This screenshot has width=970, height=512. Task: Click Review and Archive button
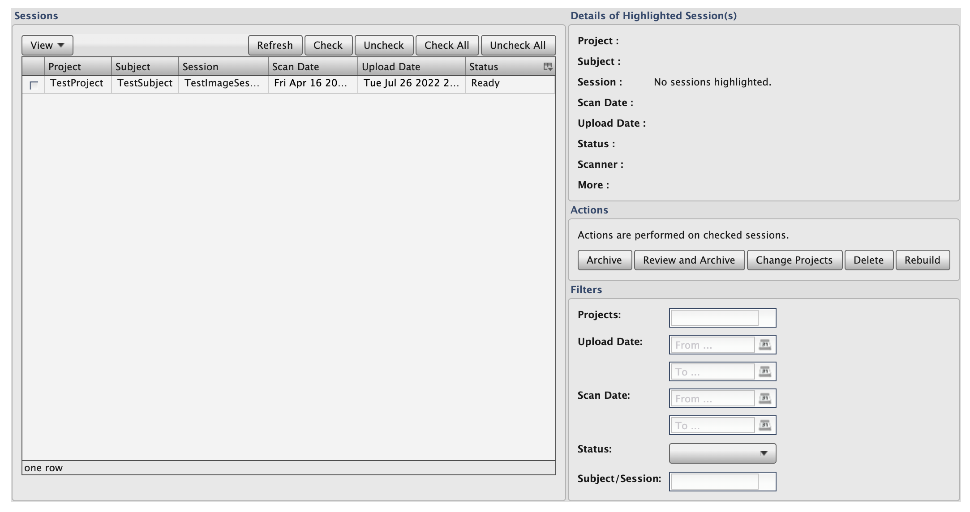pos(689,260)
